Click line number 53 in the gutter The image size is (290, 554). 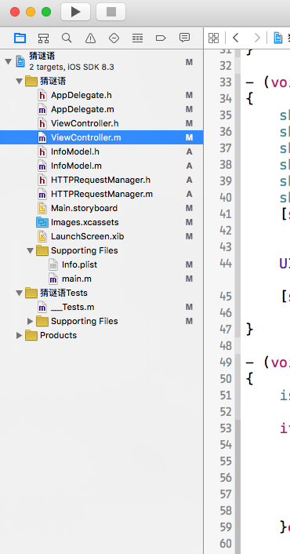(226, 428)
